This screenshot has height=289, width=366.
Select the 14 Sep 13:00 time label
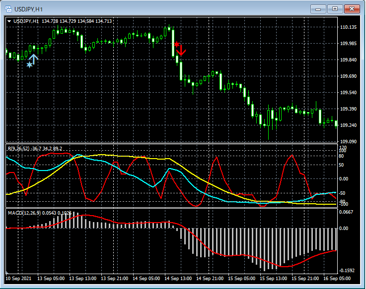point(177,279)
